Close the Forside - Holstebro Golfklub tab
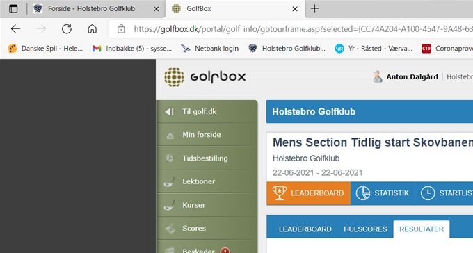The image size is (473, 253). (x=156, y=9)
